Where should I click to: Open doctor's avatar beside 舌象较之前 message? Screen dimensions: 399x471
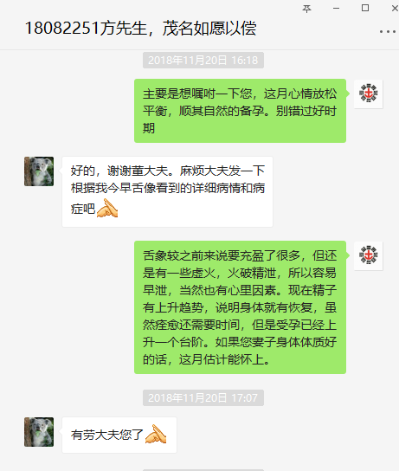click(369, 255)
